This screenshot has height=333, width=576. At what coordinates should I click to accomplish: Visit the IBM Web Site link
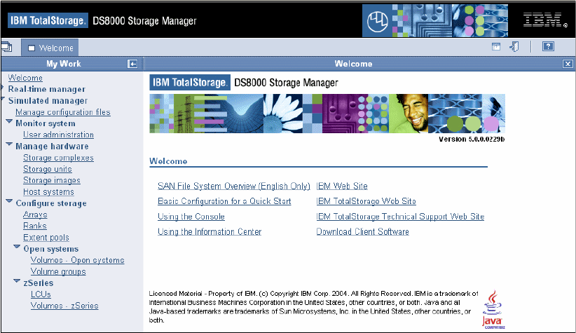click(342, 186)
